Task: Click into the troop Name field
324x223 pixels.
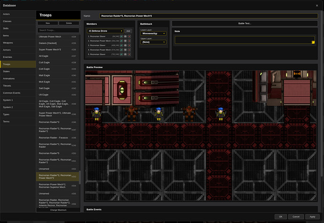Action: point(208,16)
